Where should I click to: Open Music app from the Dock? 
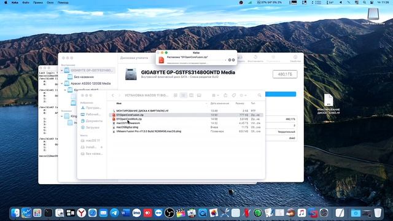point(302,213)
